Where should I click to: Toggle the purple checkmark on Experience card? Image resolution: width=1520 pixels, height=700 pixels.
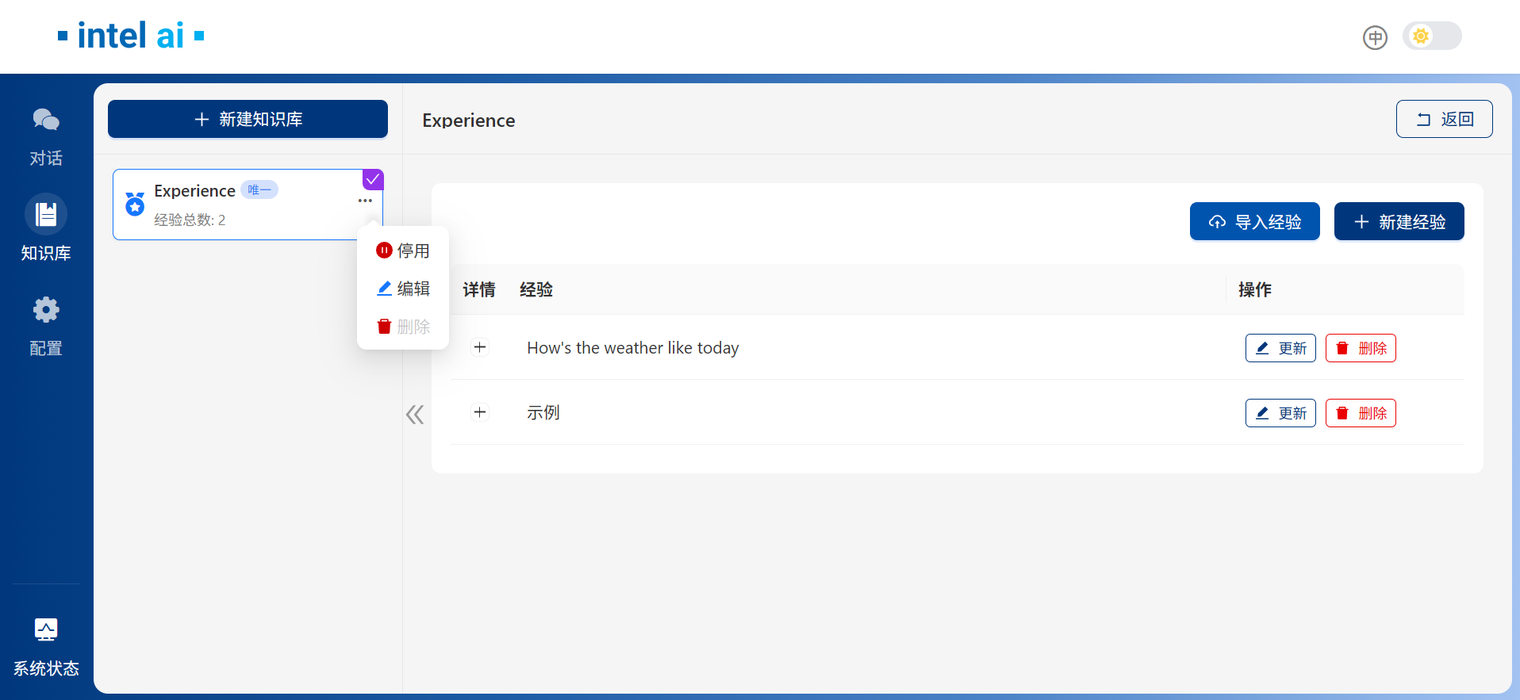click(x=373, y=179)
